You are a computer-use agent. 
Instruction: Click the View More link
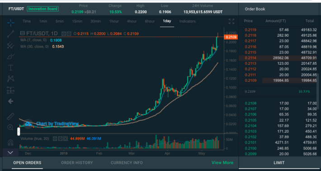pyautogui.click(x=222, y=163)
